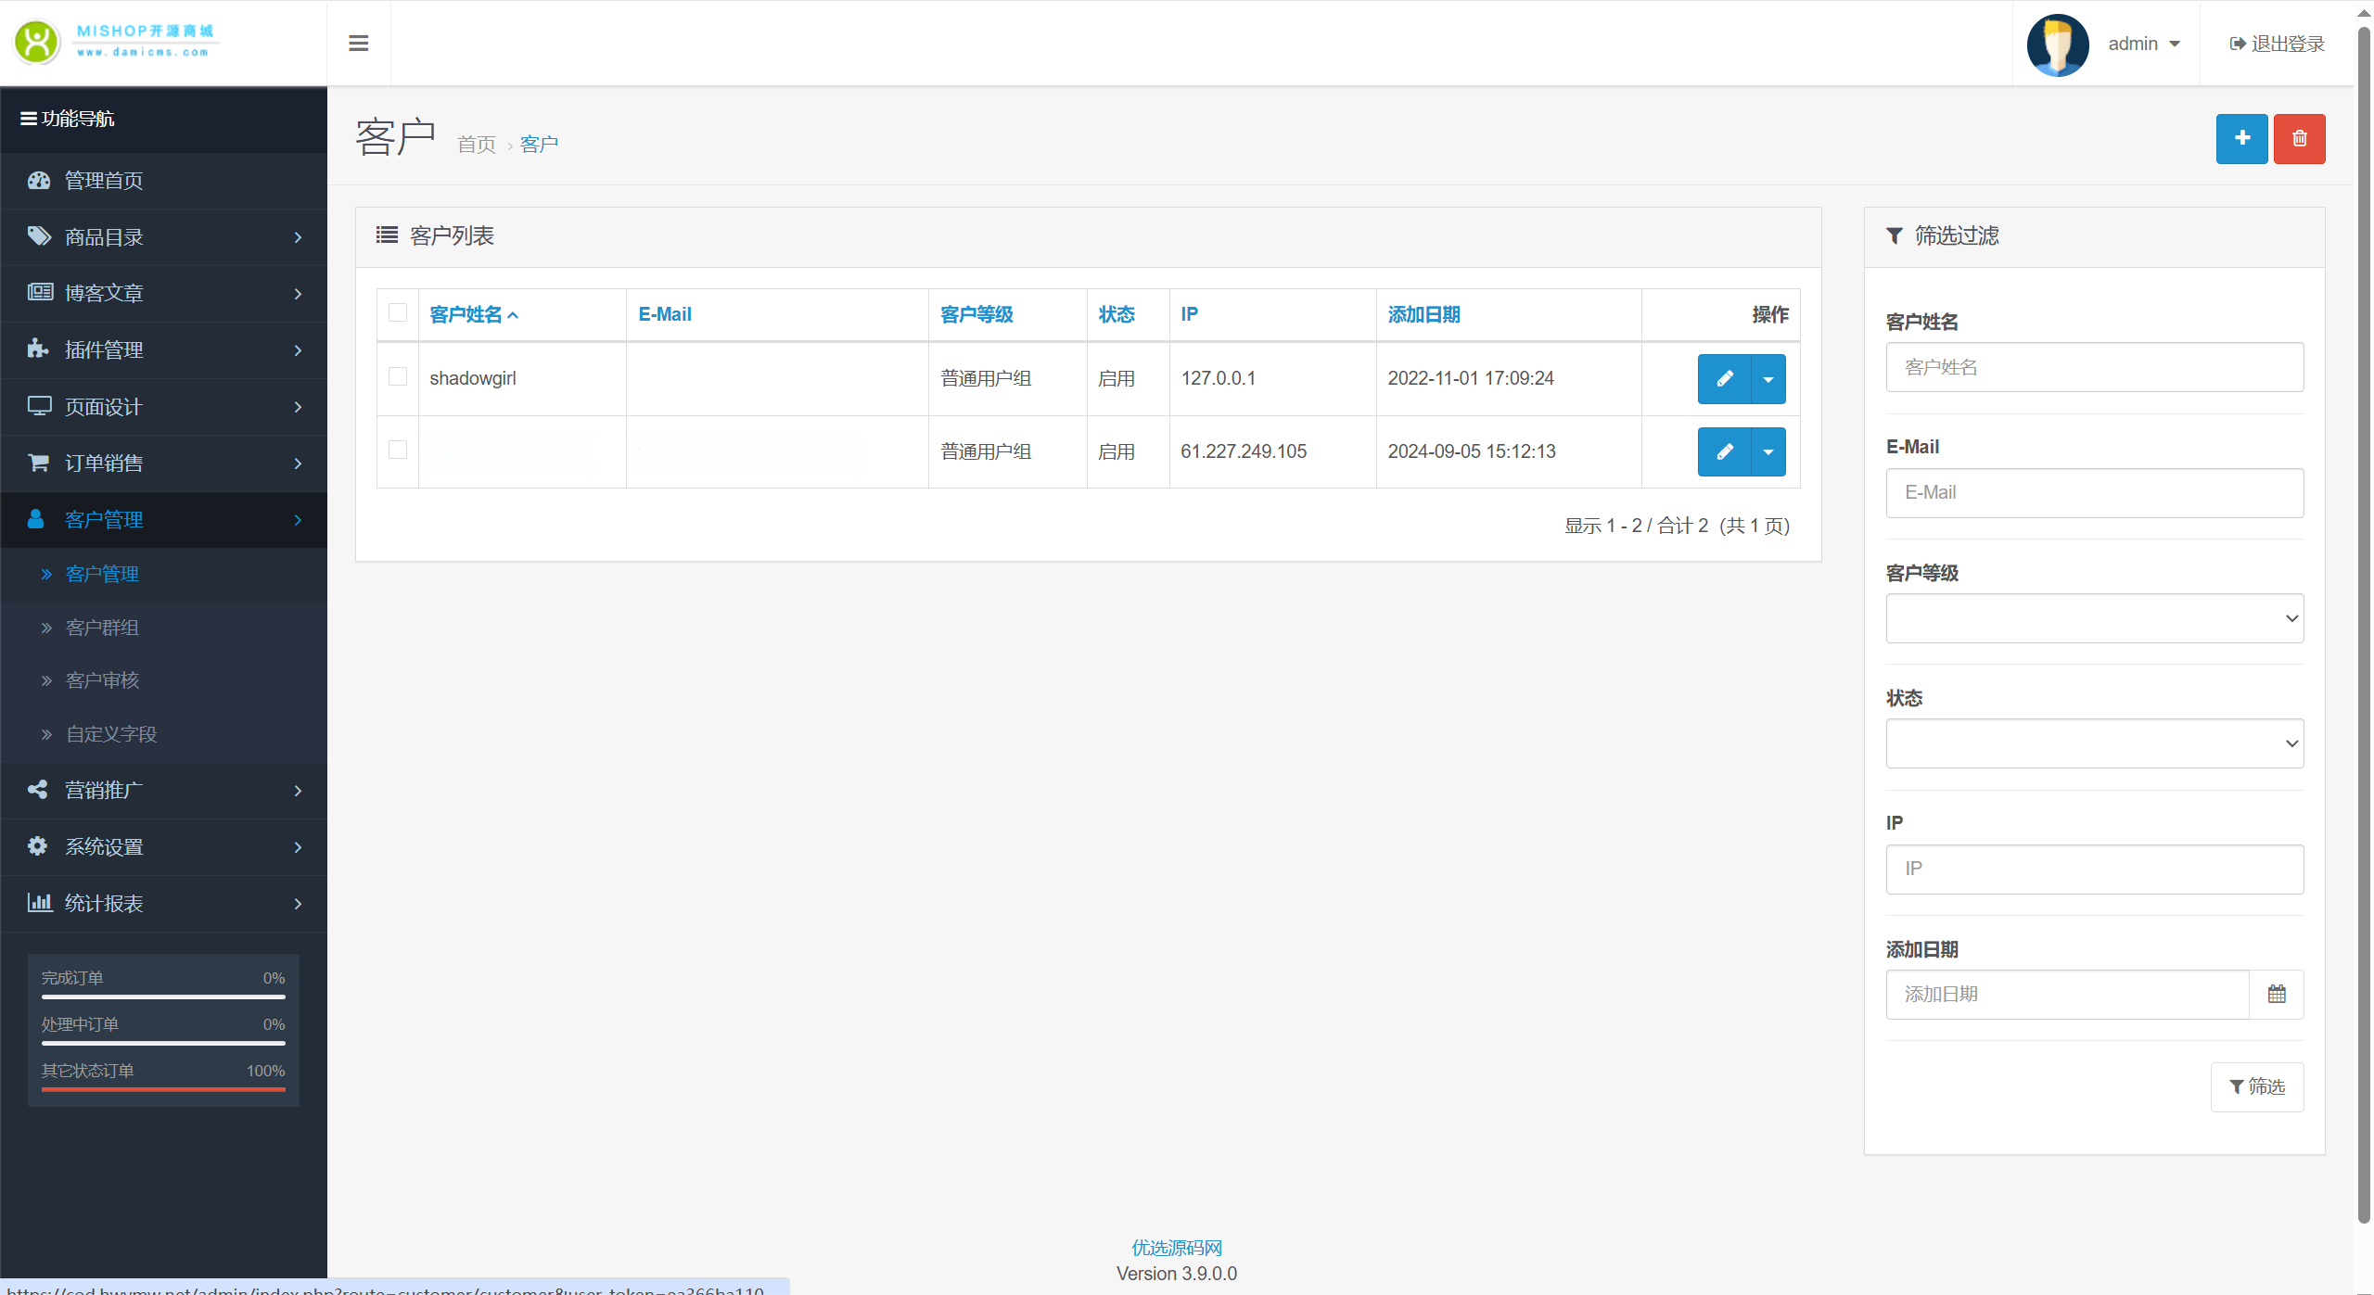Select the 客户群组 submenu item

tap(102, 628)
